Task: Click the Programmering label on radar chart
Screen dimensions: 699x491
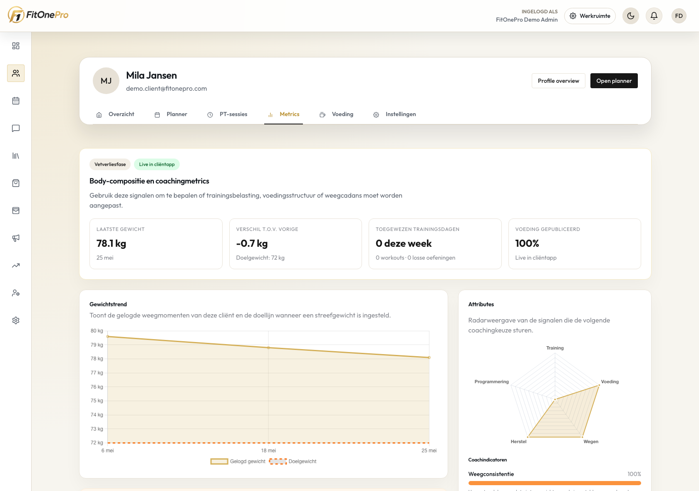Action: click(492, 382)
